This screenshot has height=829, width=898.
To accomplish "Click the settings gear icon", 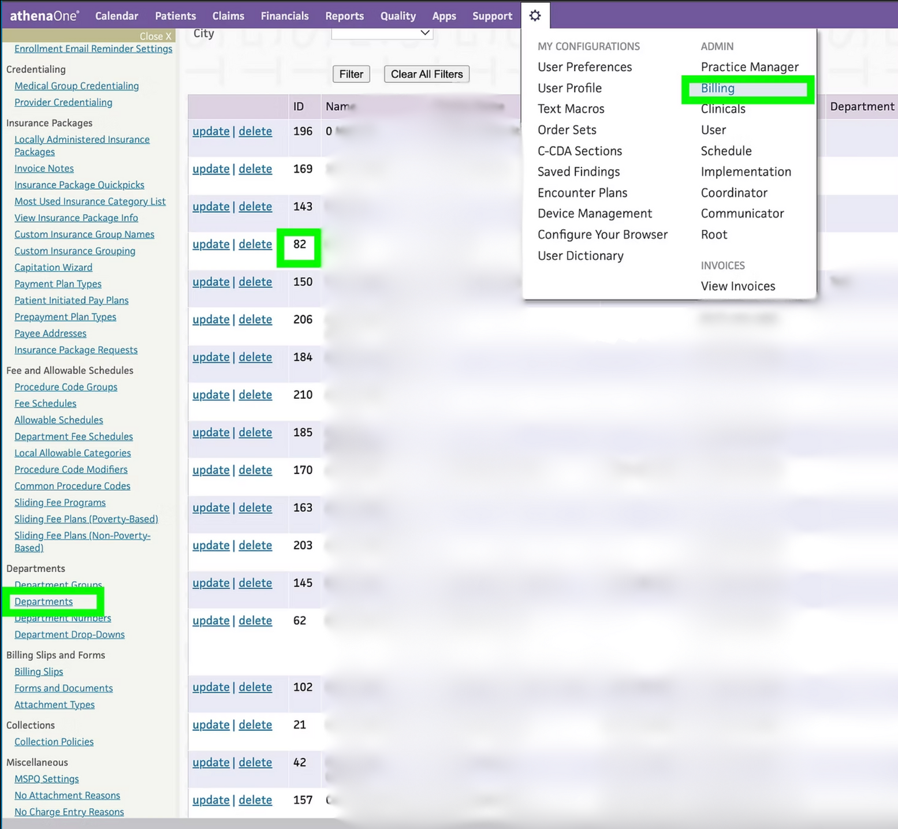I will click(535, 16).
